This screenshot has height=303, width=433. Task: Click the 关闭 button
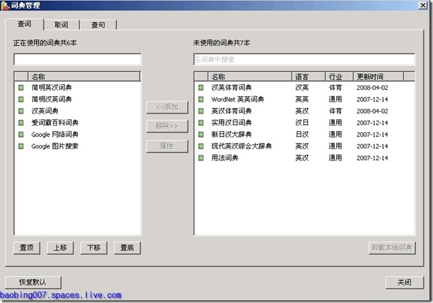pyautogui.click(x=405, y=282)
